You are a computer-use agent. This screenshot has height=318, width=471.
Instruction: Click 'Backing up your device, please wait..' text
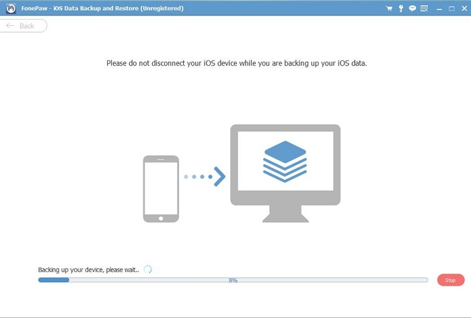click(x=89, y=270)
